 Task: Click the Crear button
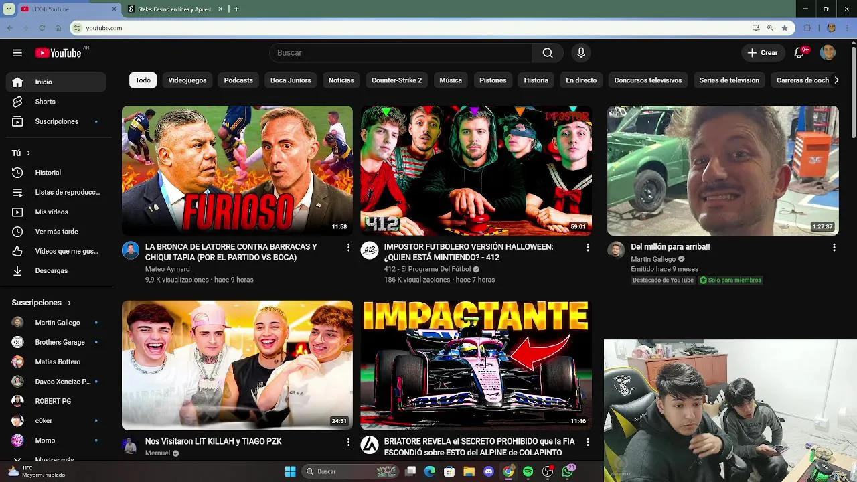coord(763,53)
